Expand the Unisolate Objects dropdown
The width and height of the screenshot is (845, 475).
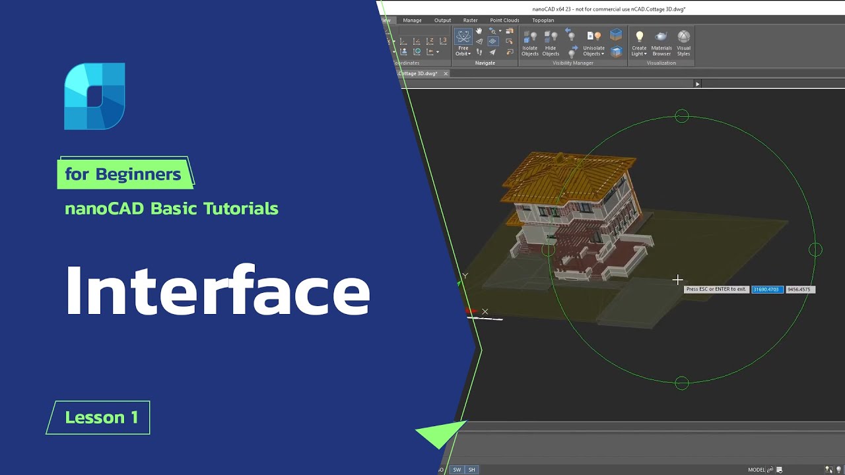[x=603, y=54]
